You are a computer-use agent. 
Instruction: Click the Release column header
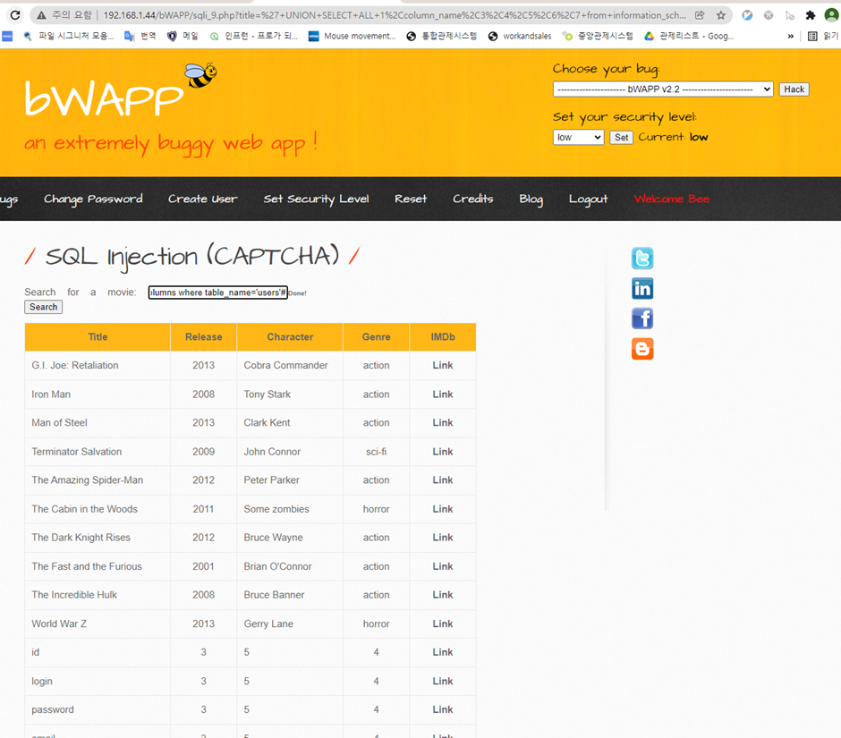pos(203,337)
